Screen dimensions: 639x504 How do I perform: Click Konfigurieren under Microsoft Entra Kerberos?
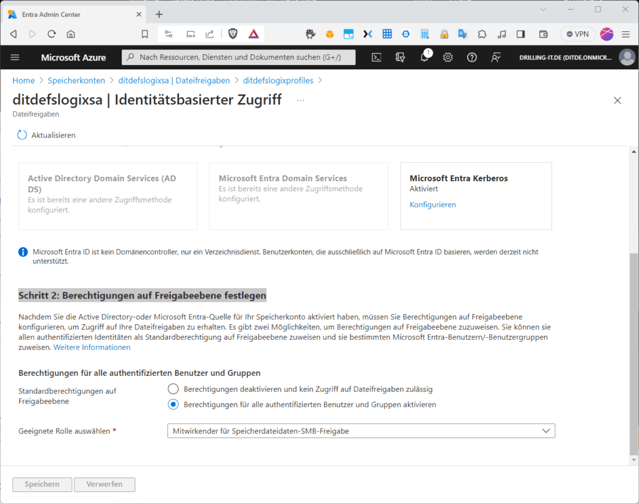click(433, 205)
